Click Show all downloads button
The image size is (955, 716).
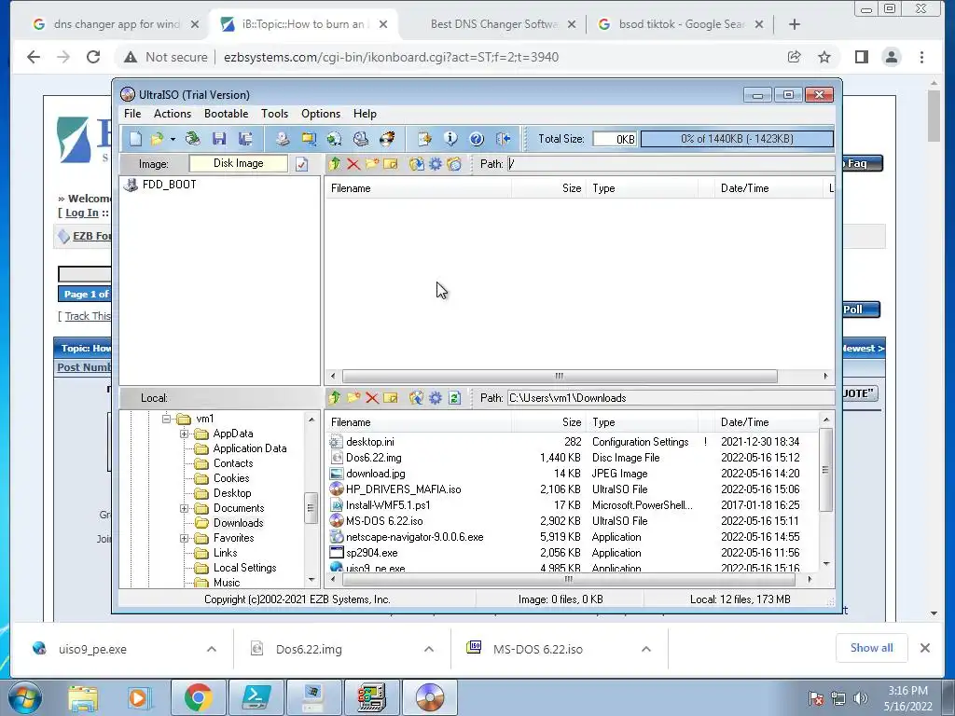tap(872, 648)
